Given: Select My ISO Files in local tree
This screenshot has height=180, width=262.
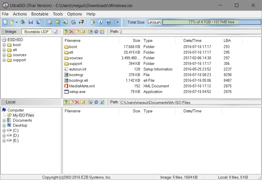Looking at the screenshot, I should click(23, 115).
